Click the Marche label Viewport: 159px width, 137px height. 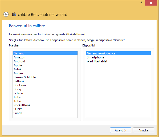click(x=14, y=45)
